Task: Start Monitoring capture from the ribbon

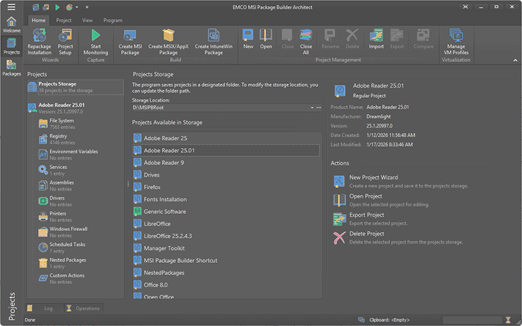Action: [95, 36]
